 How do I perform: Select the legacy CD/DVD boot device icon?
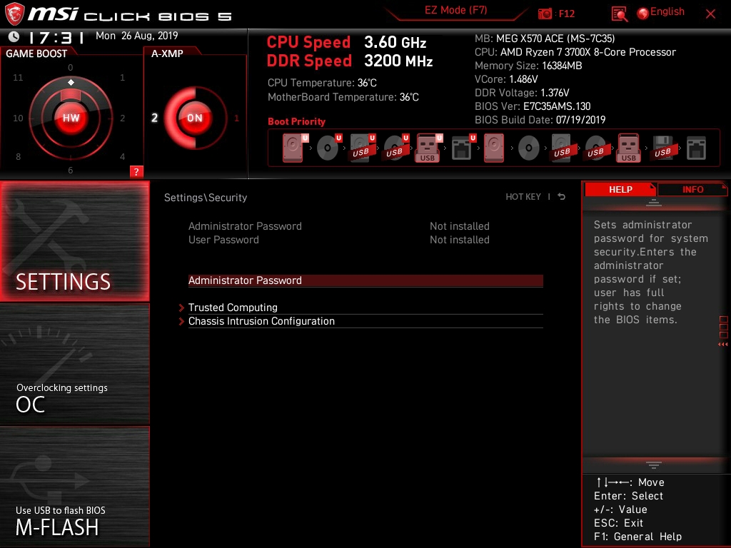[x=529, y=148]
